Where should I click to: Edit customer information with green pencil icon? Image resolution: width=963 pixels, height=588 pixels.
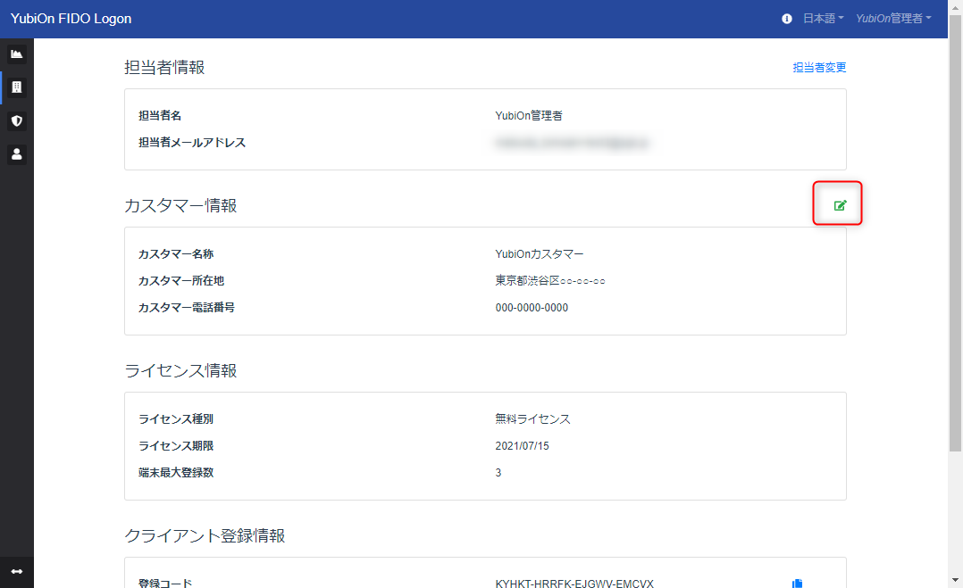pyautogui.click(x=840, y=205)
